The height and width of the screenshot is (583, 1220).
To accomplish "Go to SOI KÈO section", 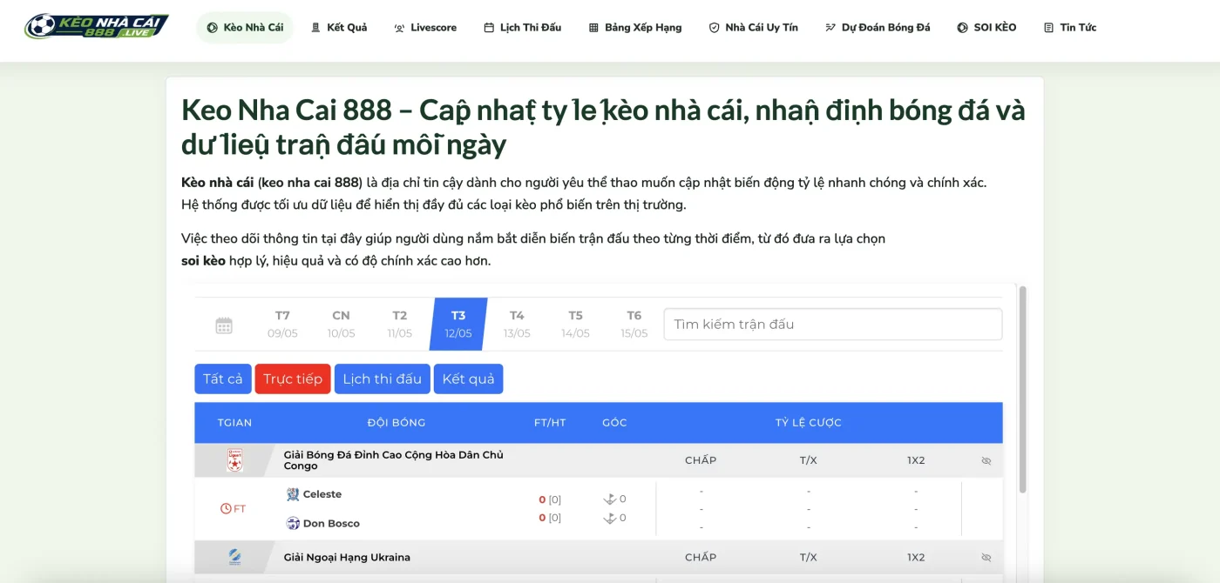I will (986, 28).
